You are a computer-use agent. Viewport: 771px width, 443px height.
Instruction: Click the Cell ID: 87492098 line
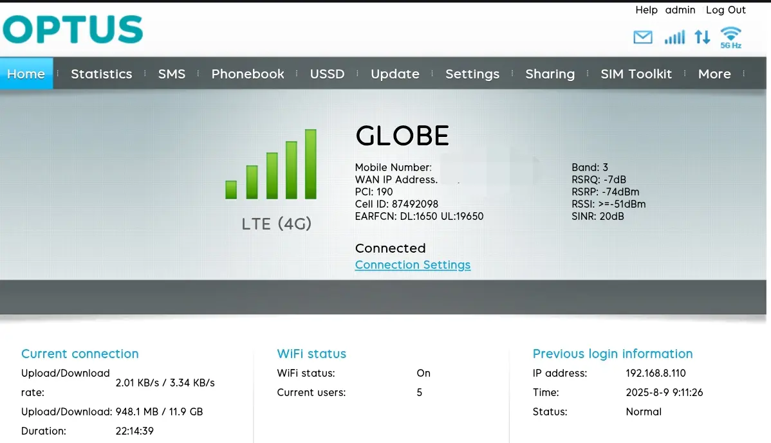(396, 204)
